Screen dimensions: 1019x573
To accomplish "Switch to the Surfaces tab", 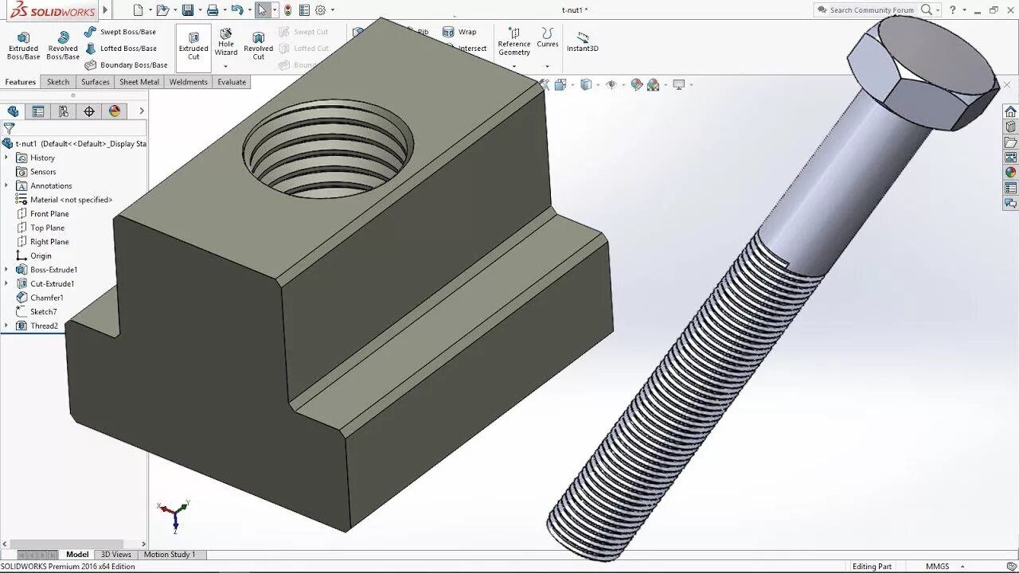I will coord(96,82).
